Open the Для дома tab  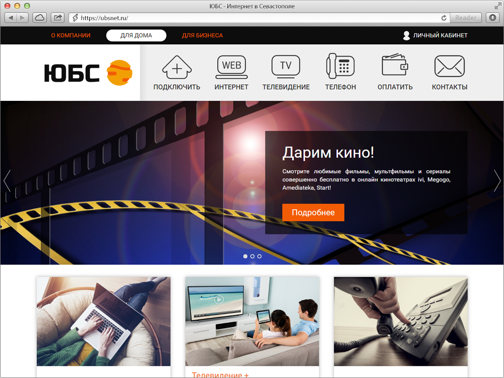click(x=136, y=35)
